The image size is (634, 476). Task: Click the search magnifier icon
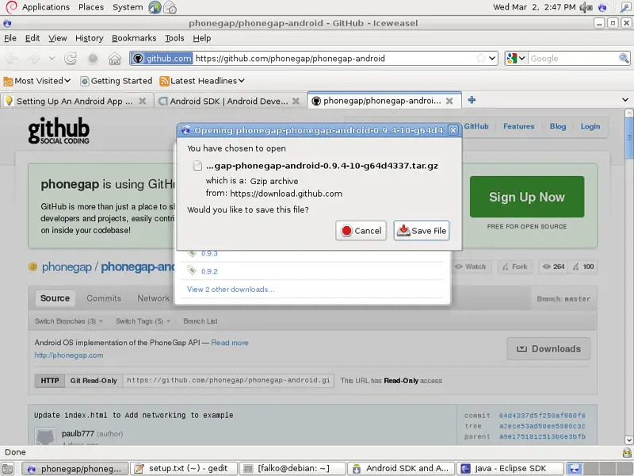[624, 58]
